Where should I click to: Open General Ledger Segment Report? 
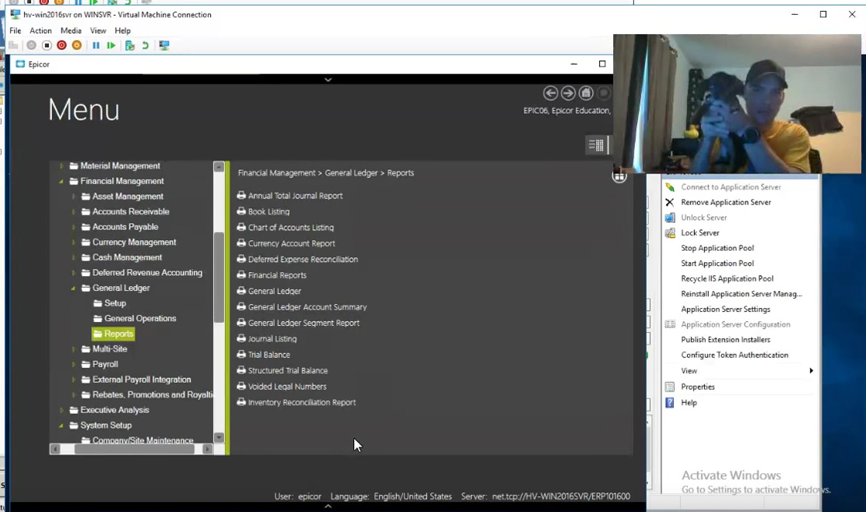[x=303, y=323]
